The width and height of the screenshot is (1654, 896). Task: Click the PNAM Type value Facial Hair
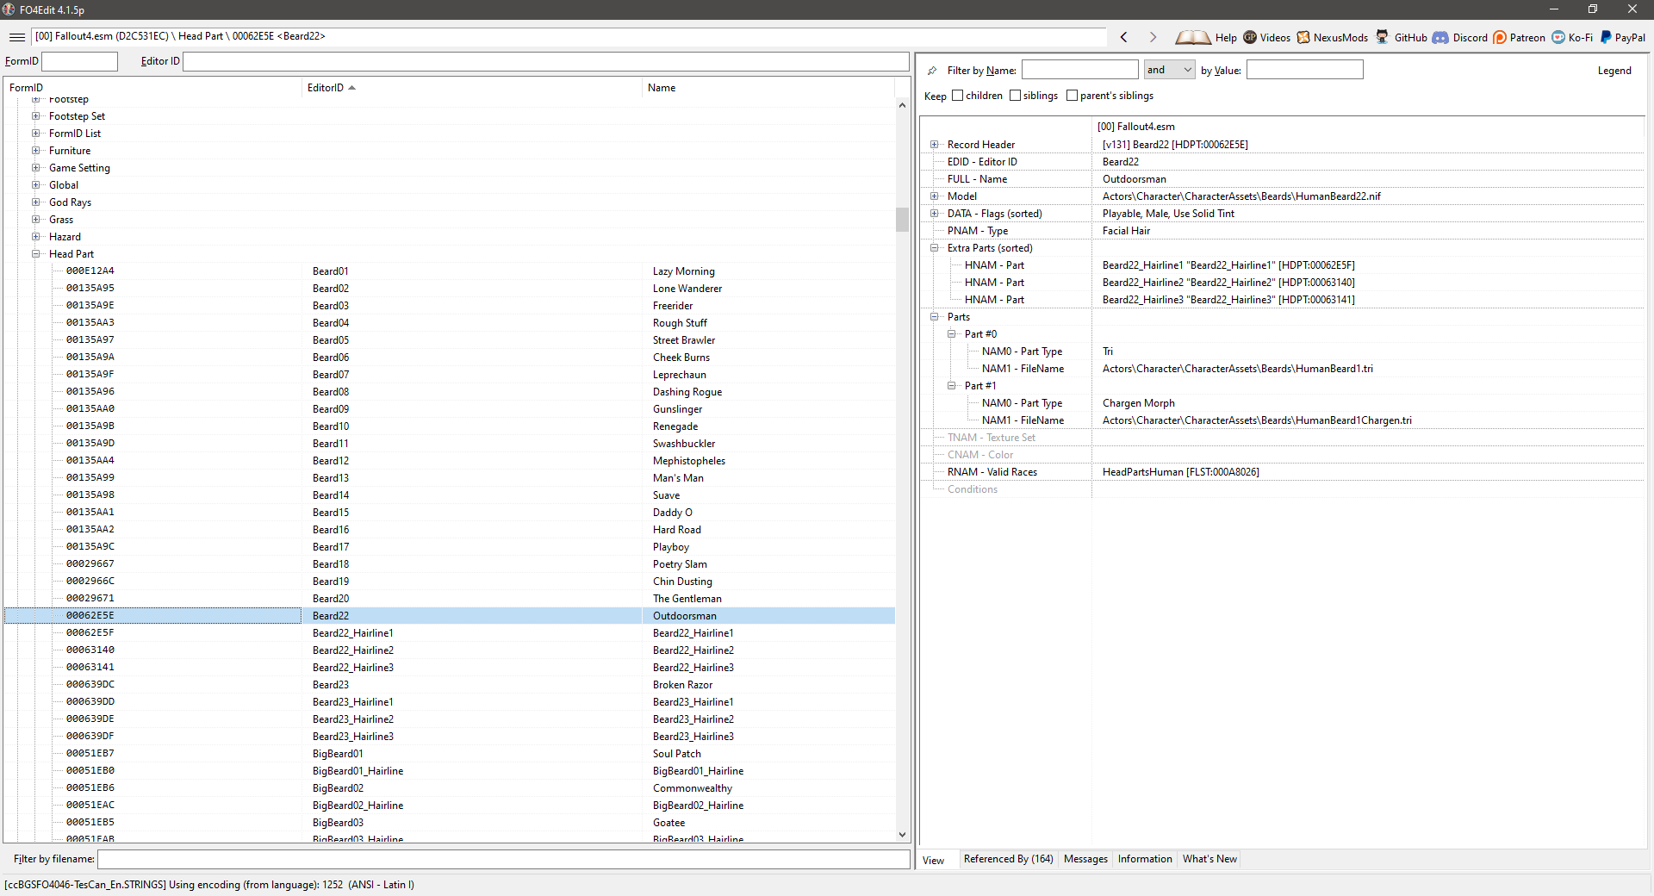[x=1126, y=231]
